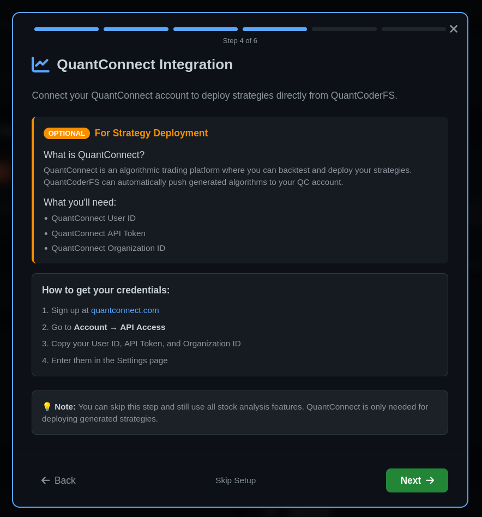Screen dimensions: 482x517
Task: Click the 'For Strategy Deployment' heading
Action: [151, 133]
